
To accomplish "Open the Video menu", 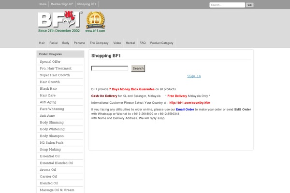I will (x=117, y=43).
